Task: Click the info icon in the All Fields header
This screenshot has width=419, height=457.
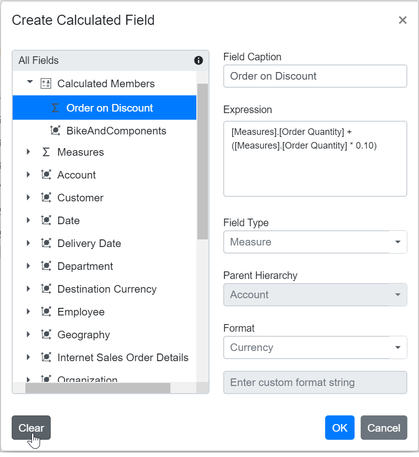Action: click(198, 60)
